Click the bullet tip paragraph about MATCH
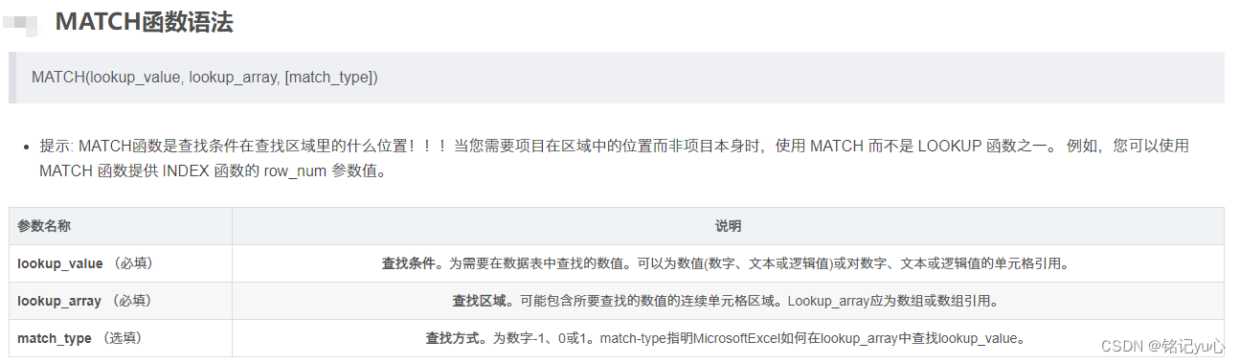This screenshot has width=1240, height=364. click(x=614, y=159)
